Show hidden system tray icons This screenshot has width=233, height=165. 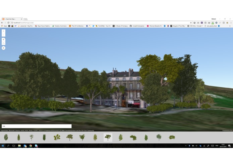(186, 146)
